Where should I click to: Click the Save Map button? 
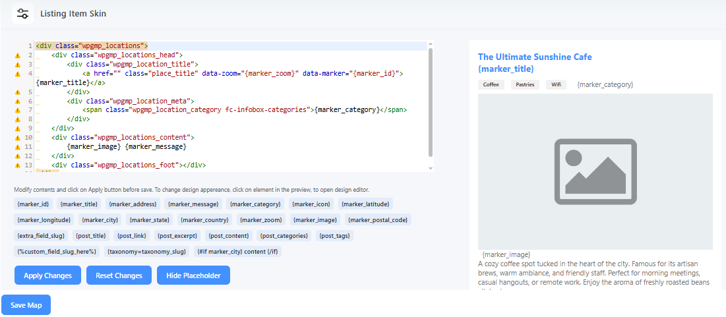[x=26, y=305]
